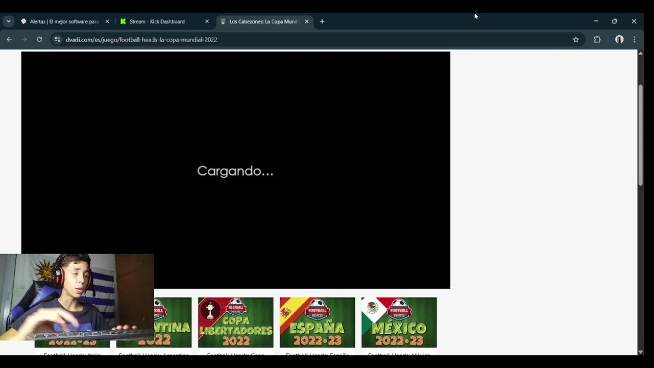Click the Alertas tab favicon

coord(23,21)
